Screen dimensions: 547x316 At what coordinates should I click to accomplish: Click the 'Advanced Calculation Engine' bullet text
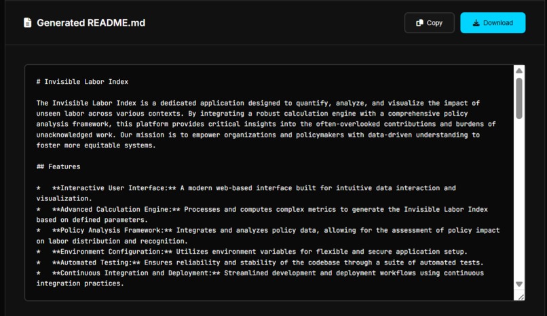116,209
